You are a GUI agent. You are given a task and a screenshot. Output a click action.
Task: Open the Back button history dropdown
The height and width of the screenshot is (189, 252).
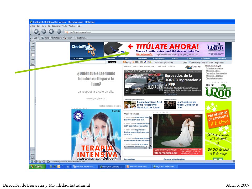[39, 34]
